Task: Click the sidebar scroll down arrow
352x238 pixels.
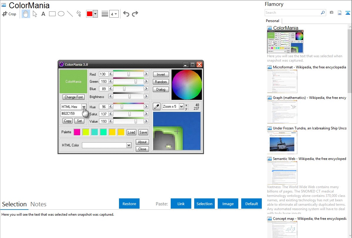Action: [350, 236]
